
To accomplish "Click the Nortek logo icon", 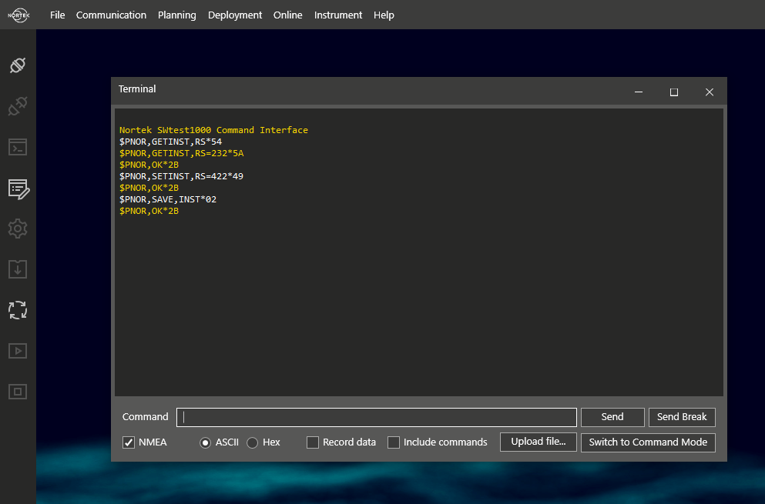I will click(x=18, y=15).
